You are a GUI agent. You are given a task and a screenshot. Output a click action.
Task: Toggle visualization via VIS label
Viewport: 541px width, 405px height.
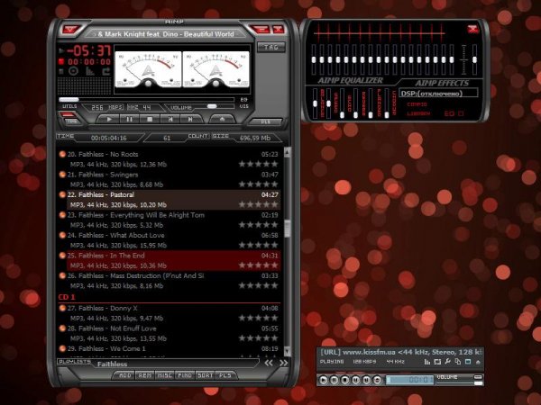pos(244,106)
